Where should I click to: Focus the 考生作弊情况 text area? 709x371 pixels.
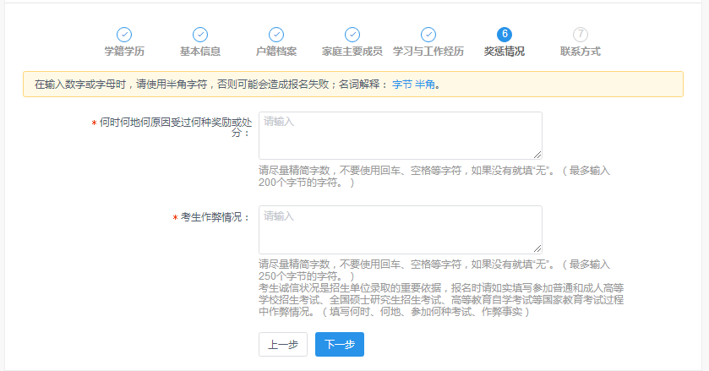click(400, 229)
